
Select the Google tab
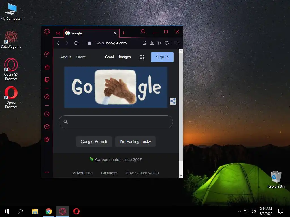pos(91,33)
